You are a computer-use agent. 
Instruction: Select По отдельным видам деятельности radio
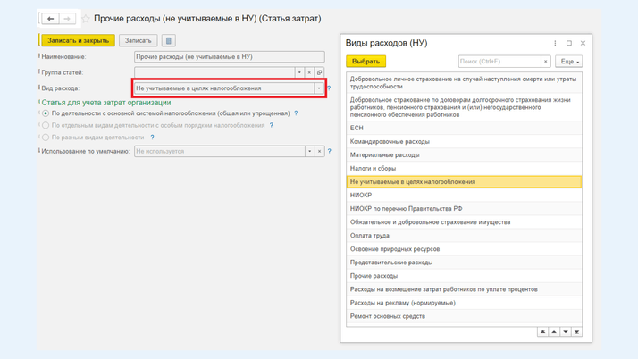point(46,125)
